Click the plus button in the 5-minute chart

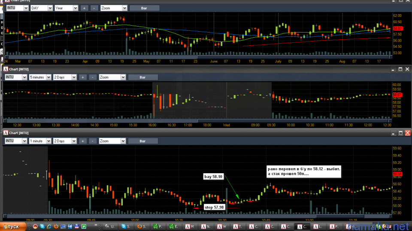(x=82, y=77)
